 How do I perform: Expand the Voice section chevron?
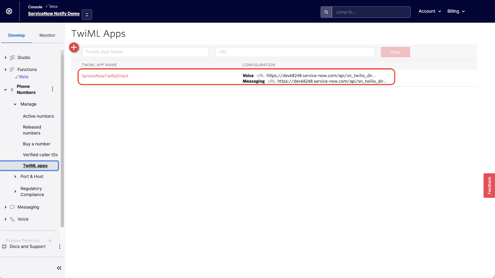6,219
